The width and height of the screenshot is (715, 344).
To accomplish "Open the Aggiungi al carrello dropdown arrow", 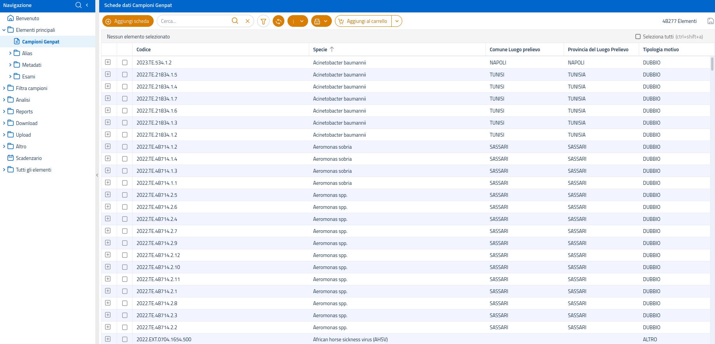I will [397, 21].
